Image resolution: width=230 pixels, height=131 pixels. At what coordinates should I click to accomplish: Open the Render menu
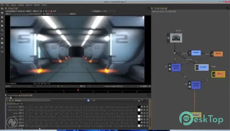pyautogui.click(x=37, y=5)
